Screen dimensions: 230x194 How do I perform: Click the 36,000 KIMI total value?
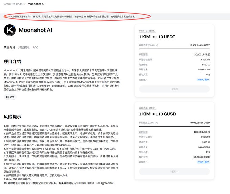(x=204, y=147)
